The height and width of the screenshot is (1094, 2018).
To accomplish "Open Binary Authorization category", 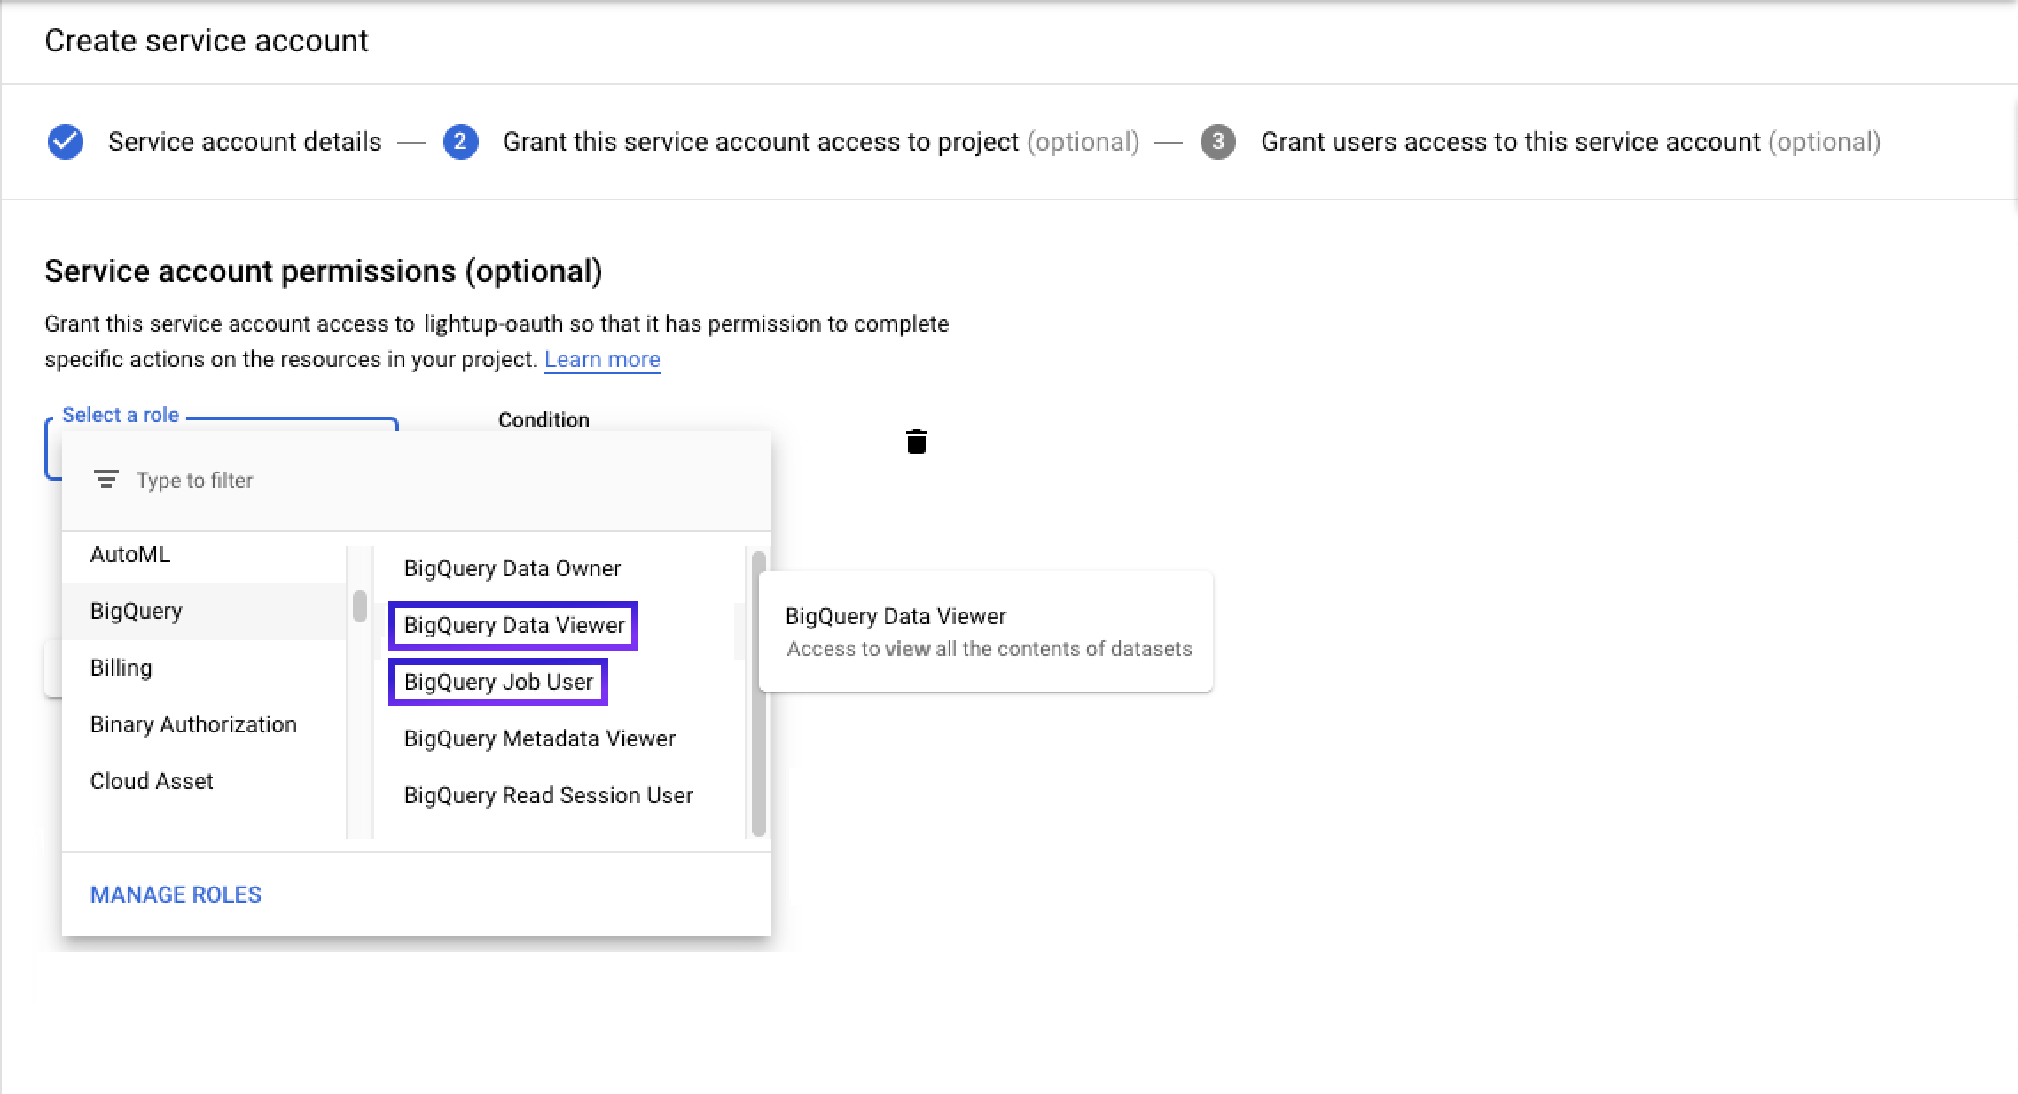I will tap(193, 724).
